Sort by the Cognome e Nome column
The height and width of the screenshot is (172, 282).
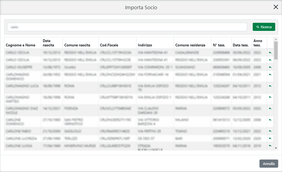pyautogui.click(x=21, y=45)
